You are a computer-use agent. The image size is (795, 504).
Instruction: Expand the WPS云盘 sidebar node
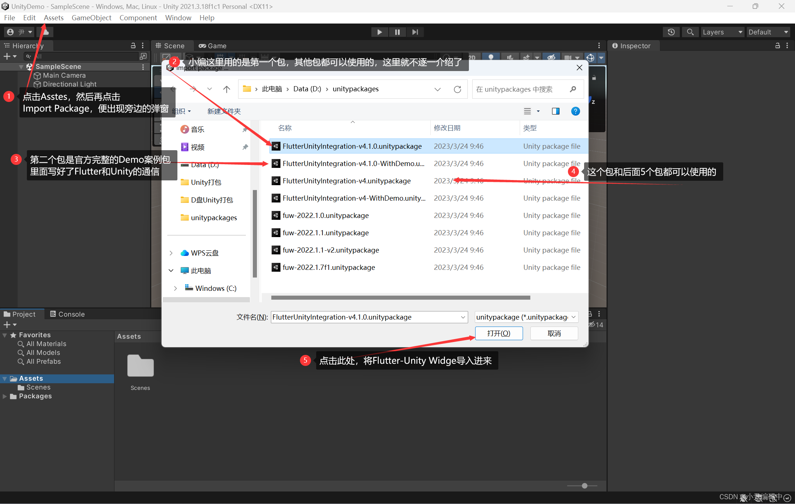click(171, 253)
